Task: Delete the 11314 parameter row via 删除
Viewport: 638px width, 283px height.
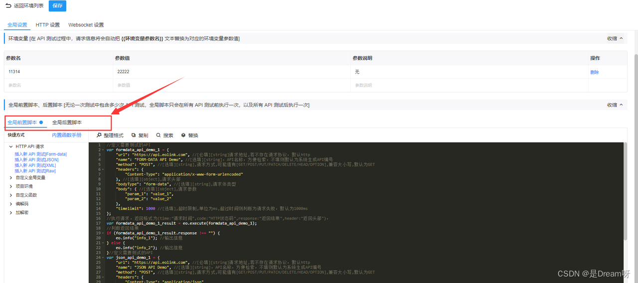Action: (x=594, y=72)
